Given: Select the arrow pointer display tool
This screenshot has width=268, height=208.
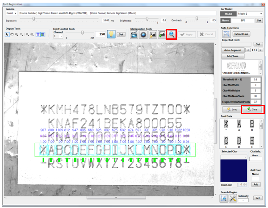Looking at the screenshot, I should (x=7, y=34).
